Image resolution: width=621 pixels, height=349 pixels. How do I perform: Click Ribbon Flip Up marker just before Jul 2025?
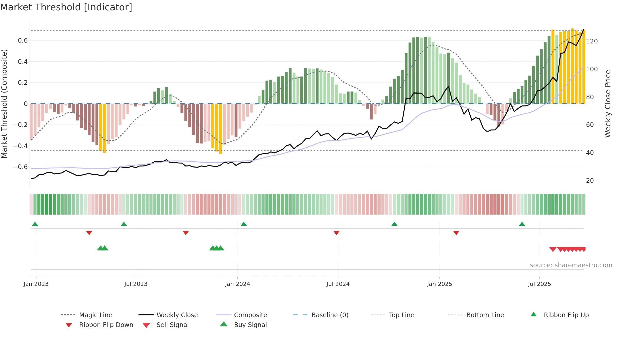pos(522,224)
